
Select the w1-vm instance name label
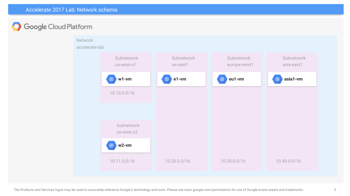125,79
